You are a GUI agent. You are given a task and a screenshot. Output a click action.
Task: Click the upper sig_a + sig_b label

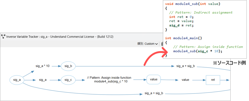tap(185, 66)
